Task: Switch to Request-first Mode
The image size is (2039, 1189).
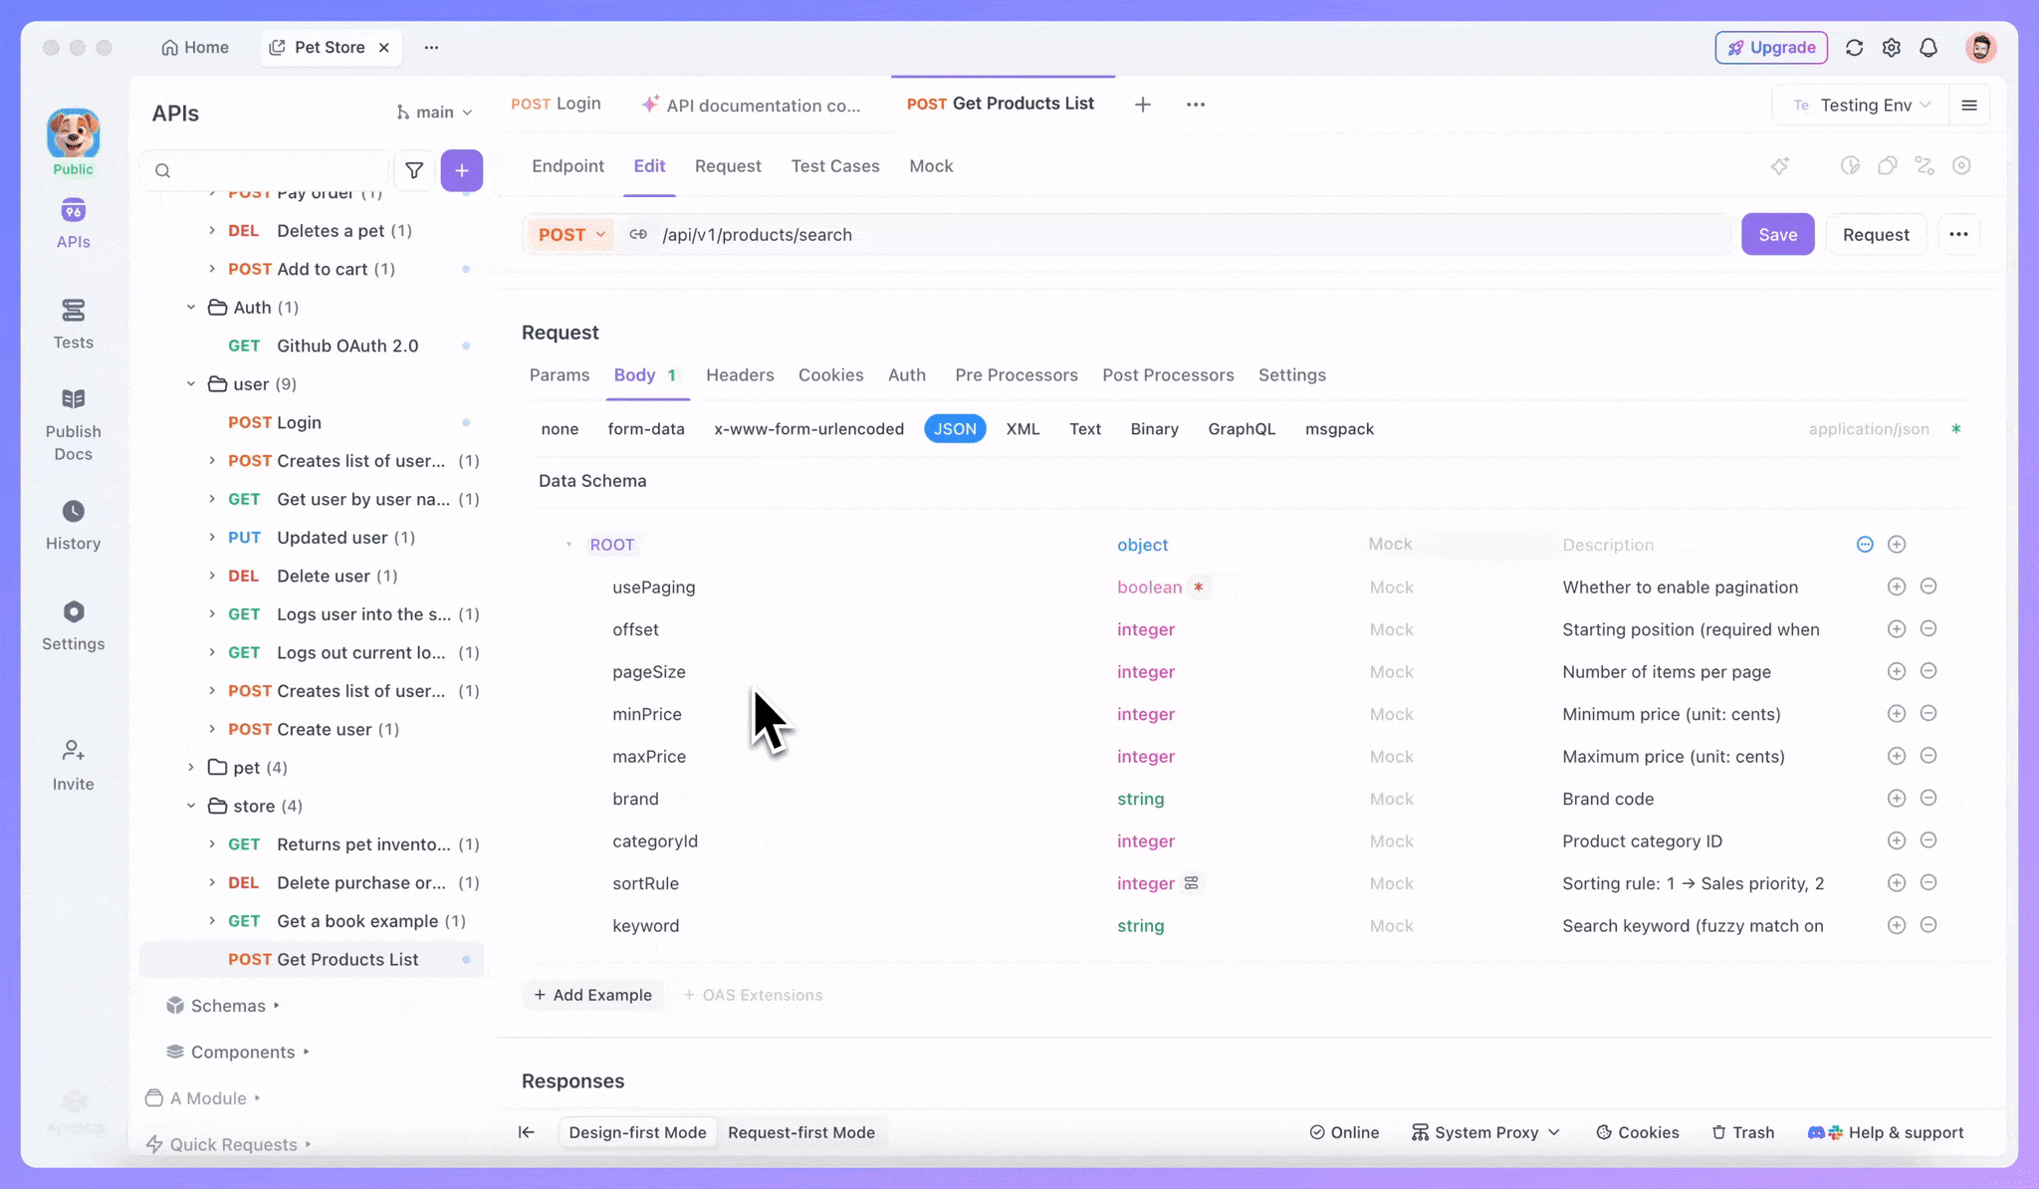Action: (801, 1132)
